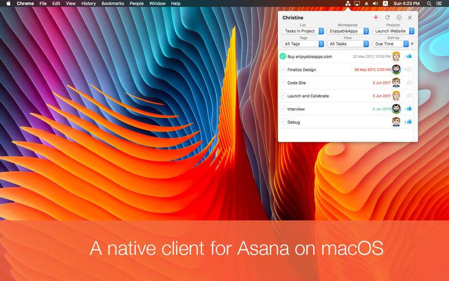Image resolution: width=449 pixels, height=281 pixels.
Task: Open the Edit menu
Action: (x=56, y=3)
